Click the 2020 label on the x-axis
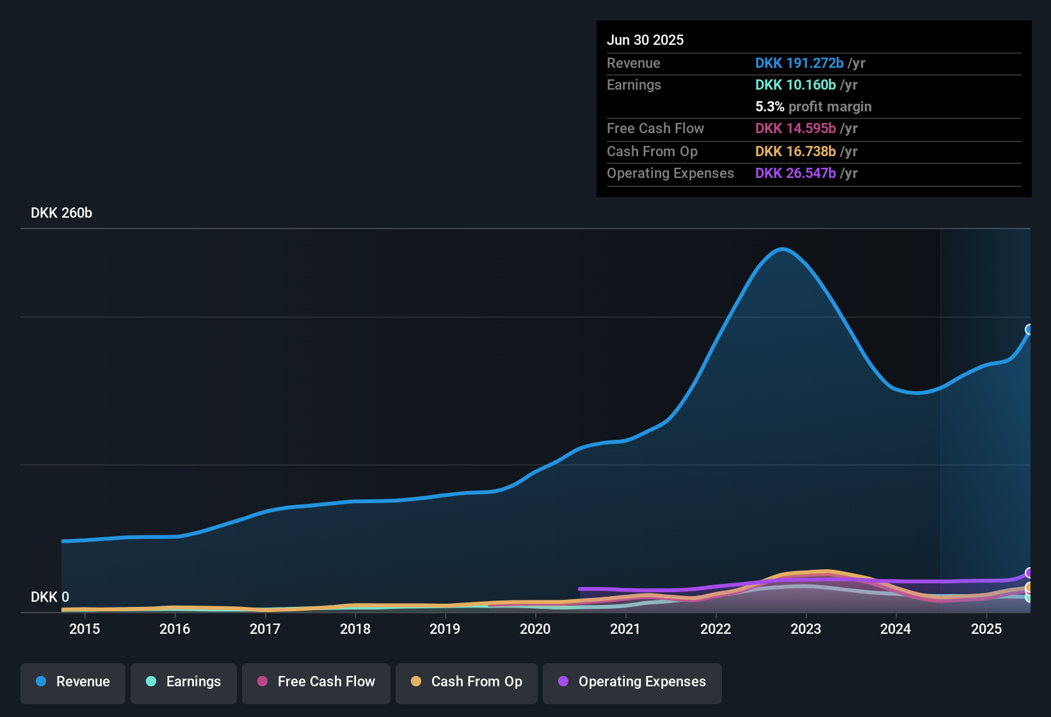 pos(536,629)
